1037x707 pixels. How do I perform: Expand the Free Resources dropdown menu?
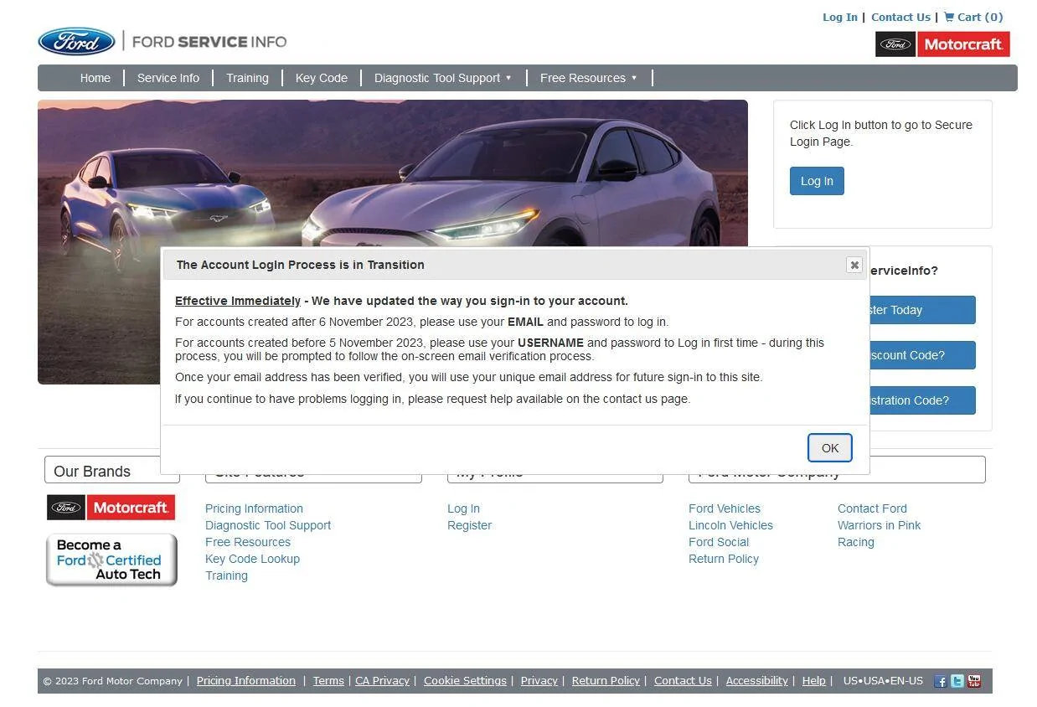(x=589, y=78)
